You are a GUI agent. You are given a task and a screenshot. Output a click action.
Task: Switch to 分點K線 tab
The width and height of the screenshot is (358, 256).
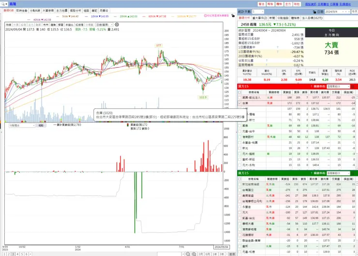coord(35,11)
